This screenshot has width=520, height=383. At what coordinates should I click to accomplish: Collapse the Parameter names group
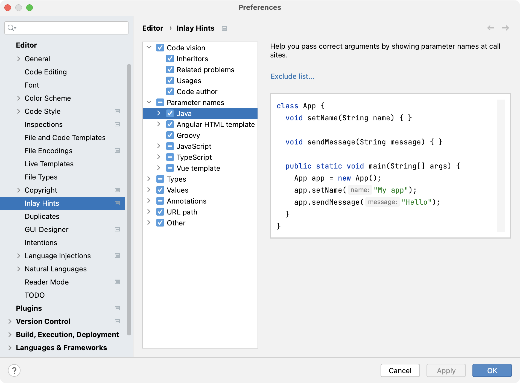[x=149, y=102]
